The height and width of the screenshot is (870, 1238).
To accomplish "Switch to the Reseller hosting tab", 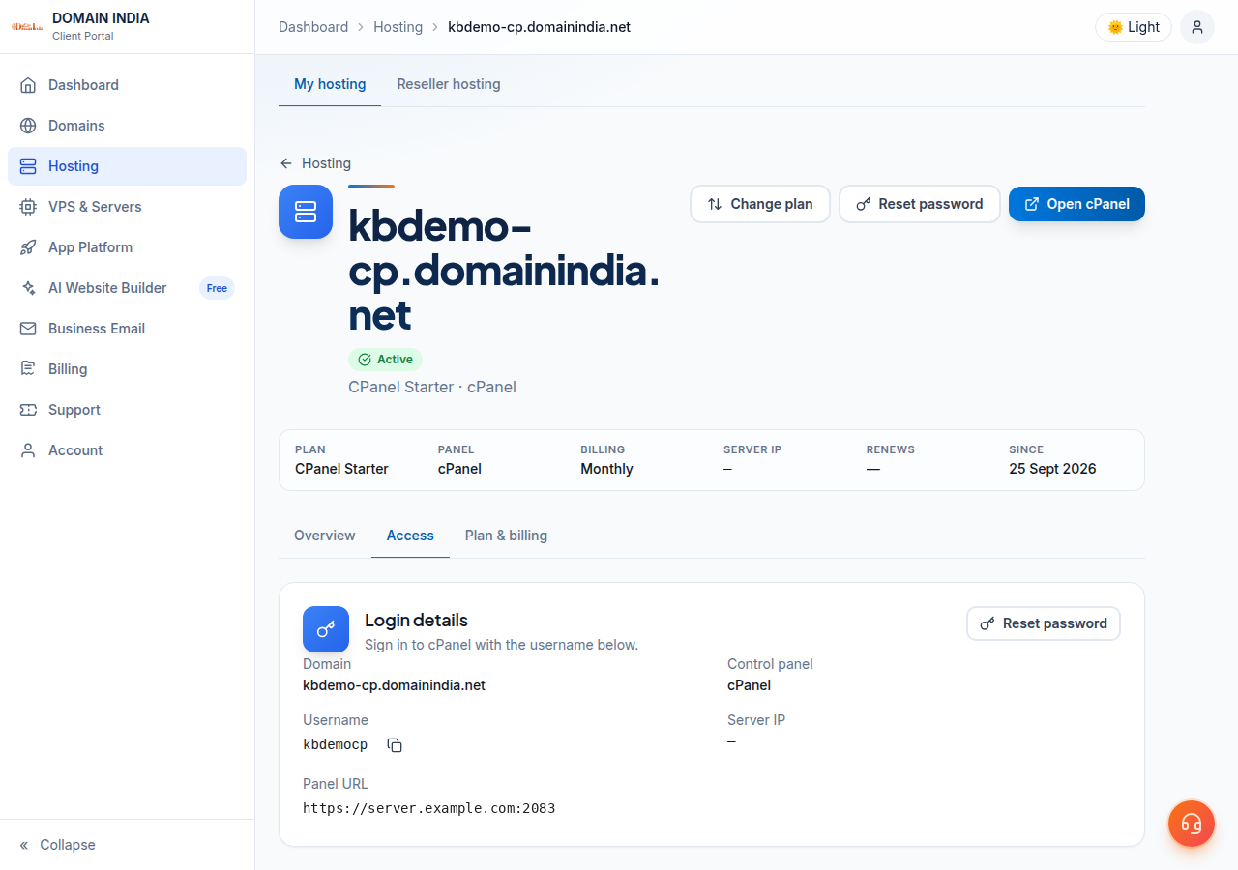I will pos(449,84).
